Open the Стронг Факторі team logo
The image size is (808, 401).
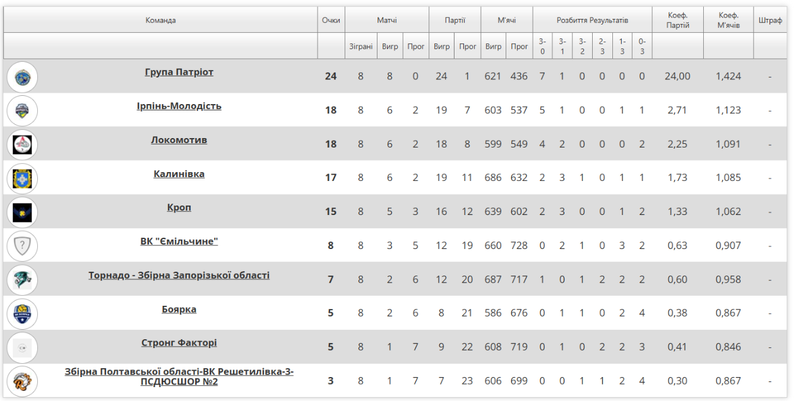coord(22,347)
